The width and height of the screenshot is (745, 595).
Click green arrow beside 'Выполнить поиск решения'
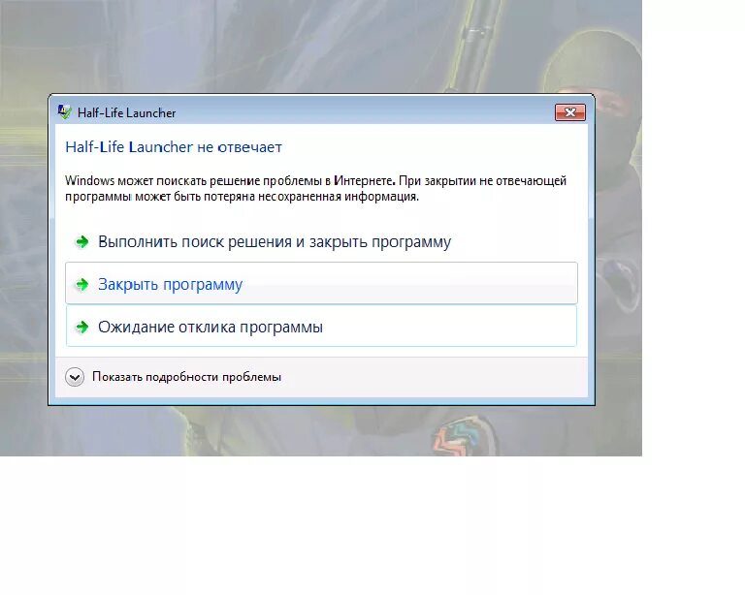point(82,242)
